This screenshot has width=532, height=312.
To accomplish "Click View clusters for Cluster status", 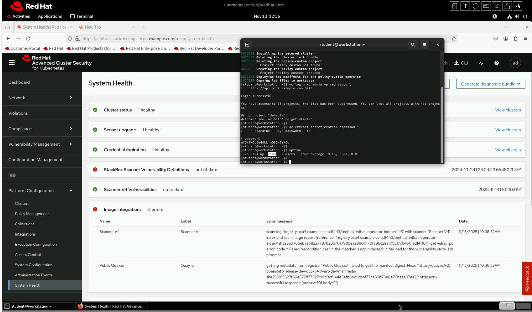I will (508, 110).
